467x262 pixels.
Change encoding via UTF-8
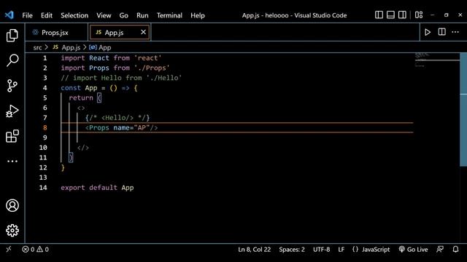click(x=321, y=249)
